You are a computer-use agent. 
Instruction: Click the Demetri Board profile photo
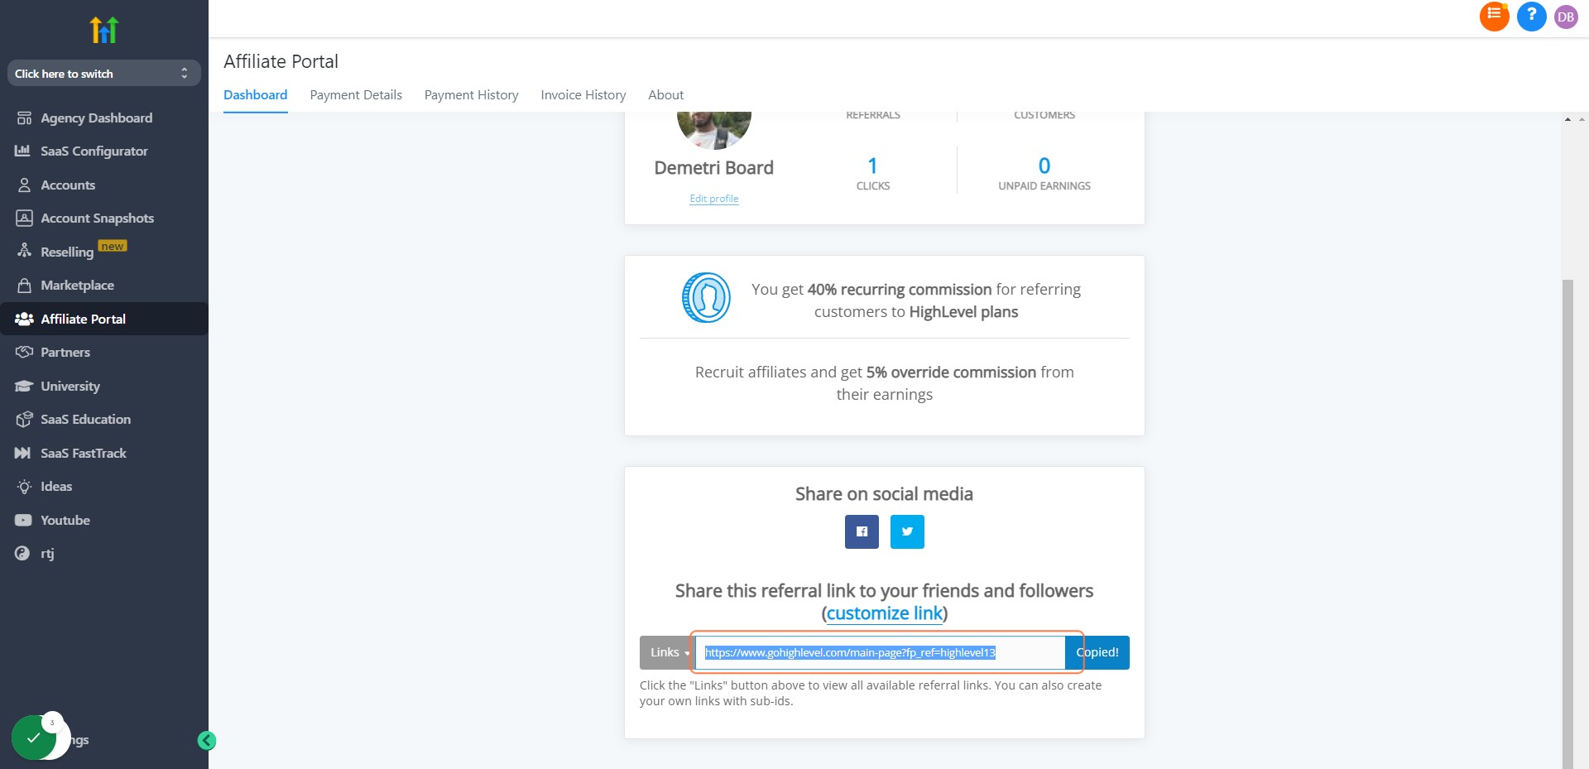click(714, 129)
